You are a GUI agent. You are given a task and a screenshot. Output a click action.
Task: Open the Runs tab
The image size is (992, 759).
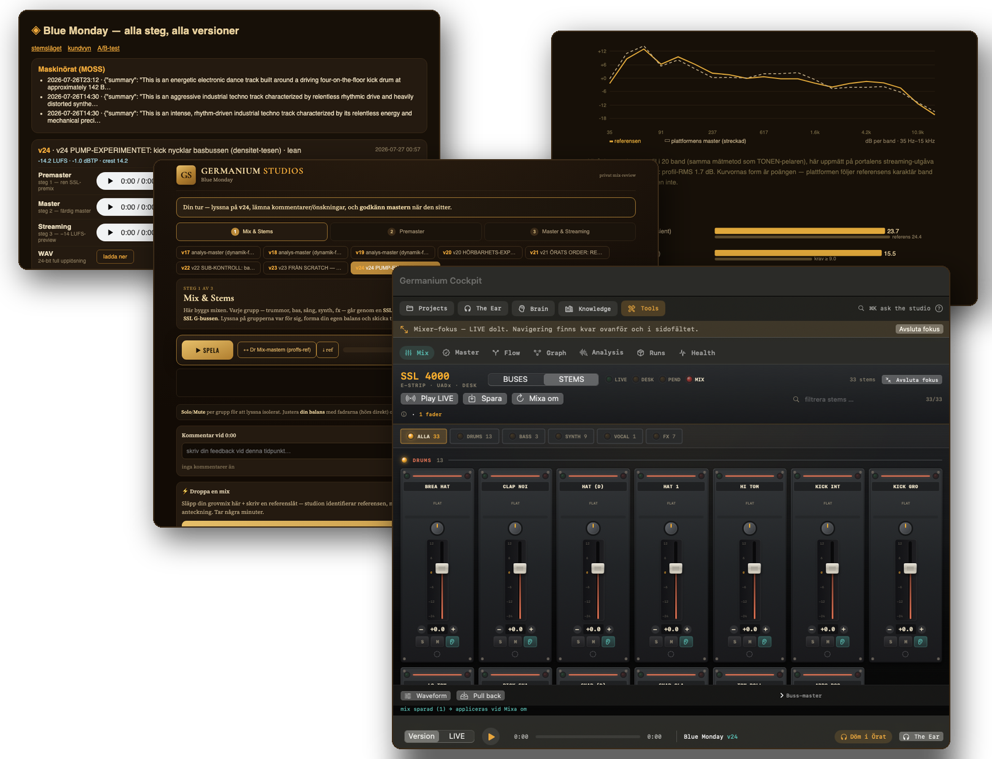click(x=651, y=353)
